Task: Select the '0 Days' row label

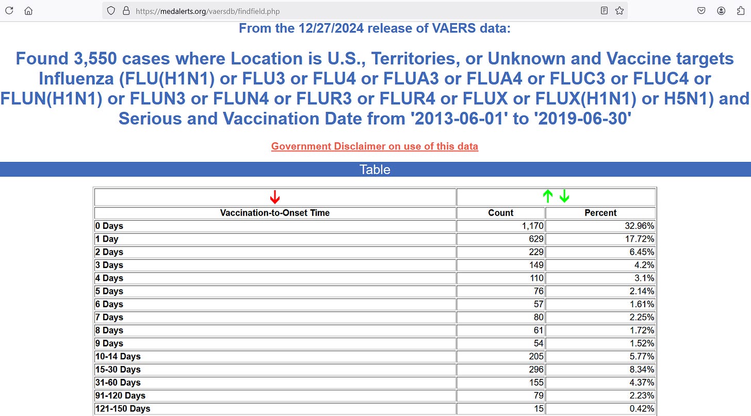Action: point(109,226)
